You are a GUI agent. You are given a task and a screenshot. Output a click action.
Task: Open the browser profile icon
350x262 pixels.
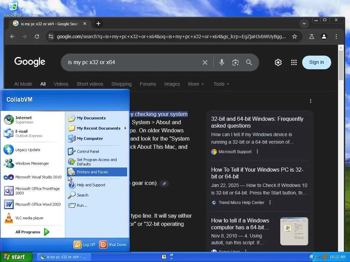point(324,37)
